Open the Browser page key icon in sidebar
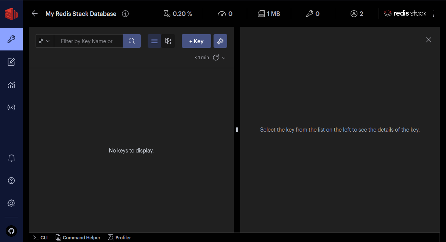The image size is (446, 242). (x=11, y=39)
